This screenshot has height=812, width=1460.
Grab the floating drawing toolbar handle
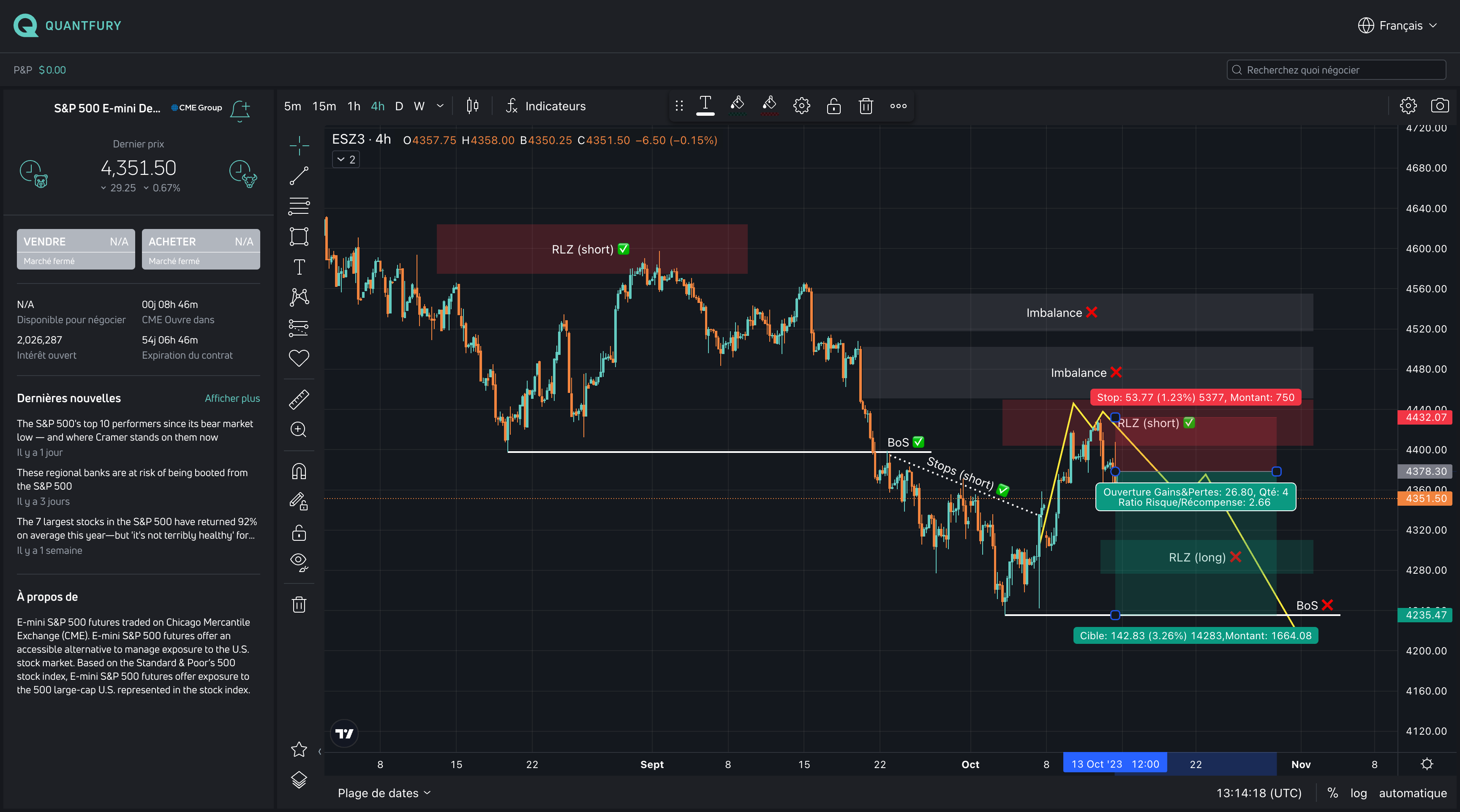[x=679, y=106]
